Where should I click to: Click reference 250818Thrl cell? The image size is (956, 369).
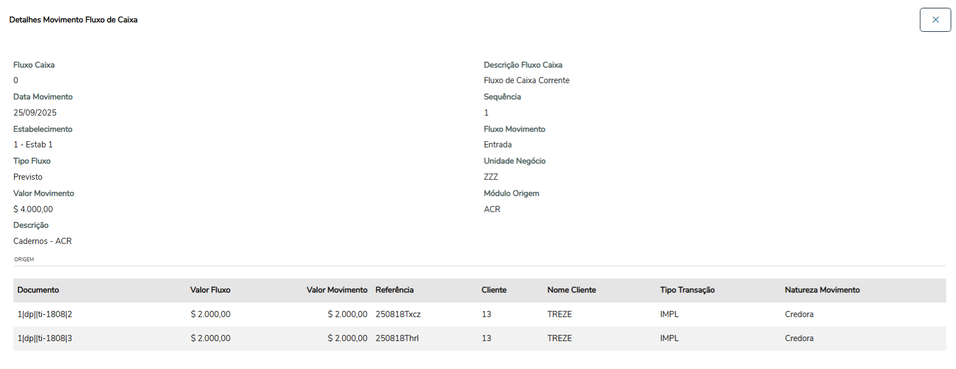click(x=397, y=338)
